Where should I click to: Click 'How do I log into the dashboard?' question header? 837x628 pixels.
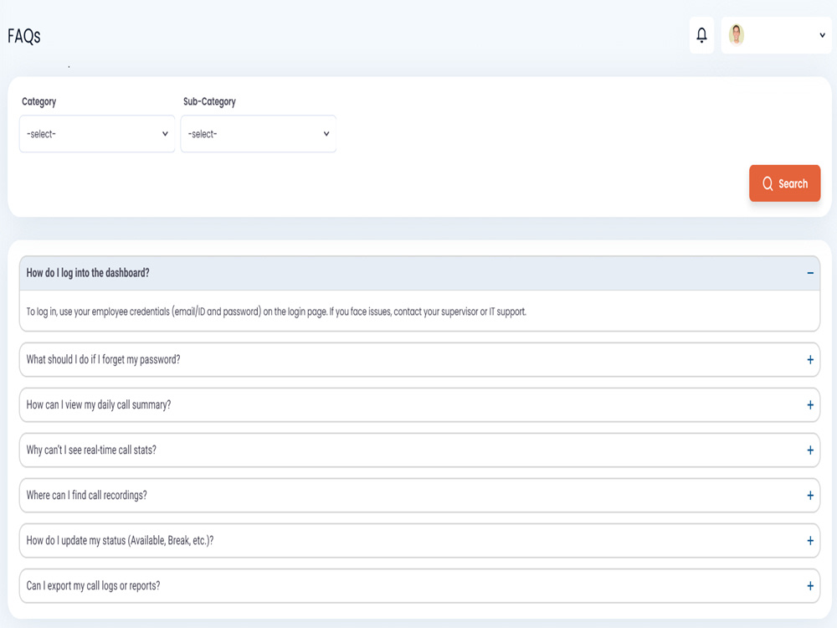coord(419,274)
